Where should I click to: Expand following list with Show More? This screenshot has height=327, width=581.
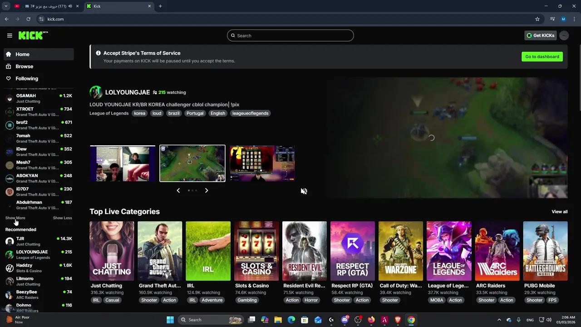(15, 218)
